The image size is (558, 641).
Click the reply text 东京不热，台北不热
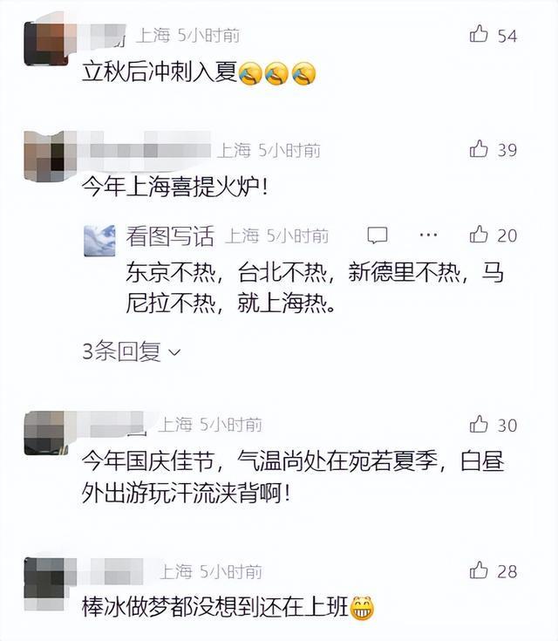(226, 272)
